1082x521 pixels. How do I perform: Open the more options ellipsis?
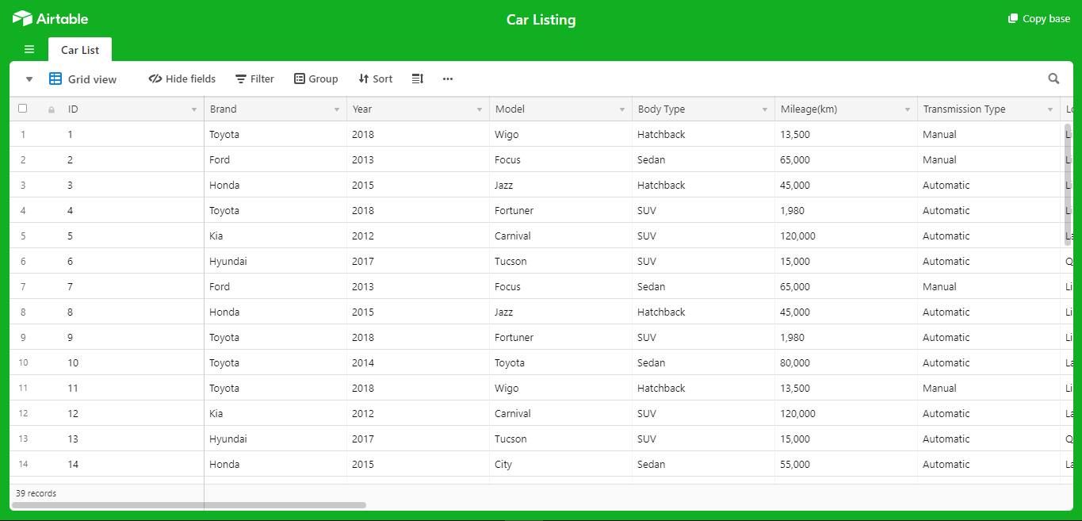click(448, 79)
